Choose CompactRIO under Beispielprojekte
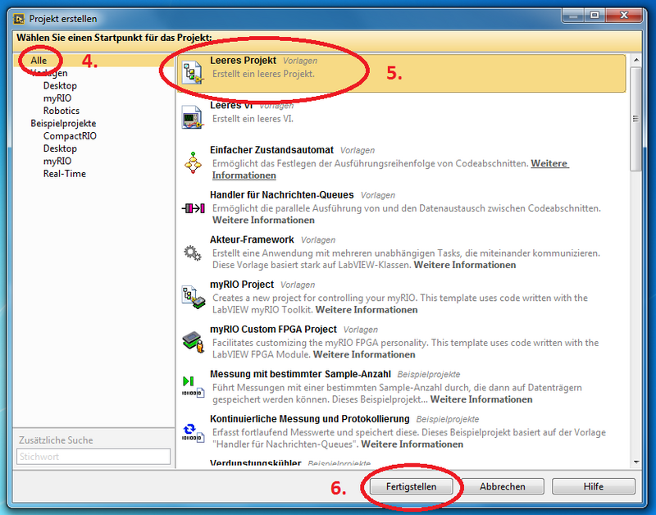This screenshot has width=656, height=515. [70, 136]
